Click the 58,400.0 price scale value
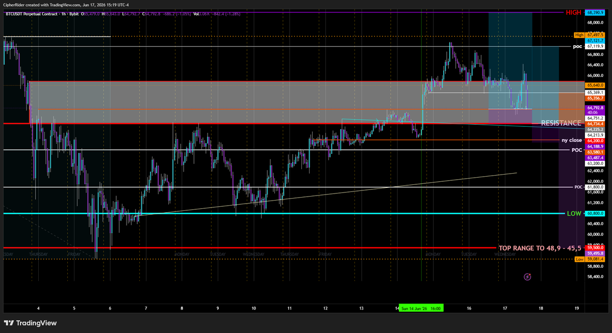Image resolution: width=612 pixels, height=333 pixels. pos(595,276)
